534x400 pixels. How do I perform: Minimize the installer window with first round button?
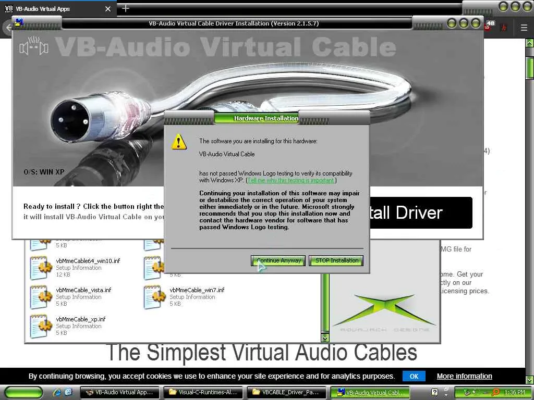[x=452, y=23]
